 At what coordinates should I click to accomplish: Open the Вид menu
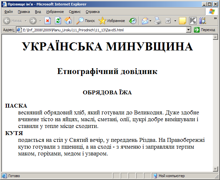click(38, 12)
